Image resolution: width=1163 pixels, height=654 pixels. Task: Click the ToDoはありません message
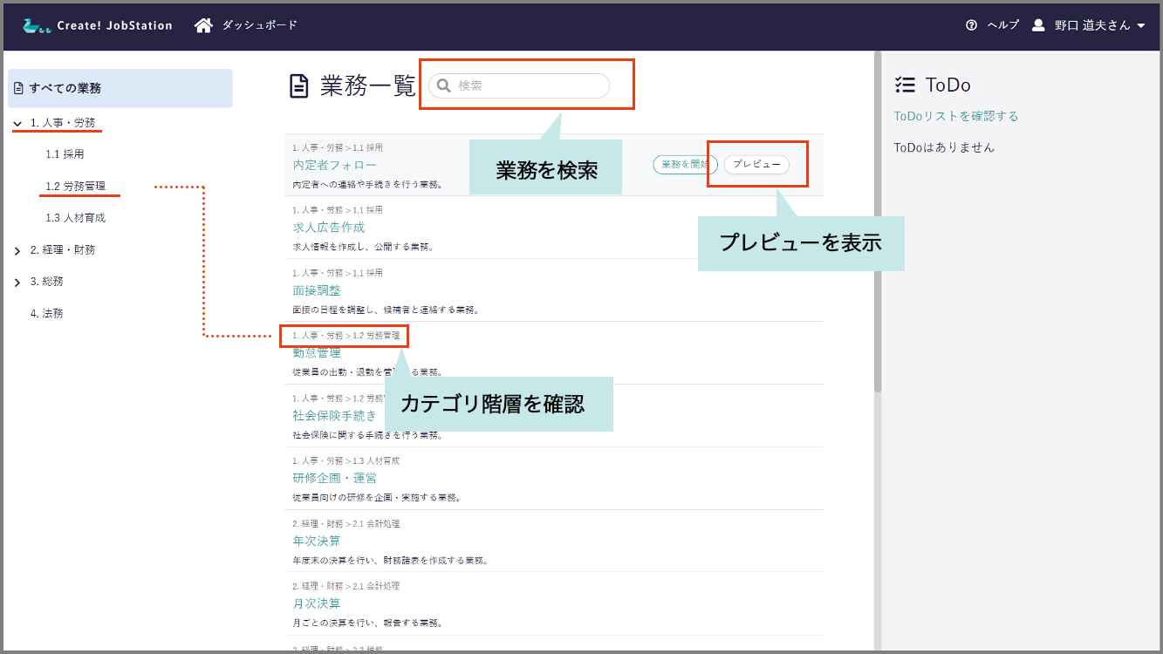point(944,147)
